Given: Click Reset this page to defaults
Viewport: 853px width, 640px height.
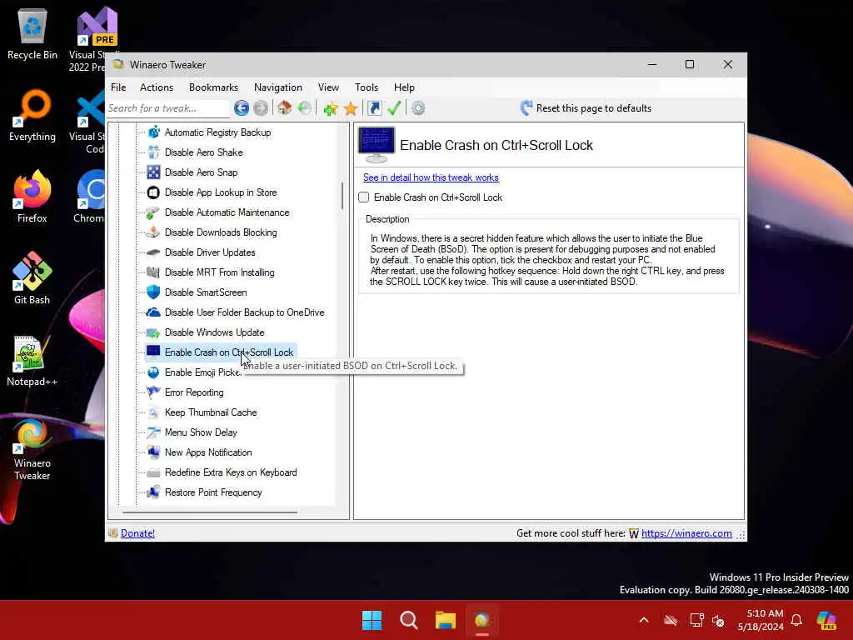Looking at the screenshot, I should tap(586, 108).
